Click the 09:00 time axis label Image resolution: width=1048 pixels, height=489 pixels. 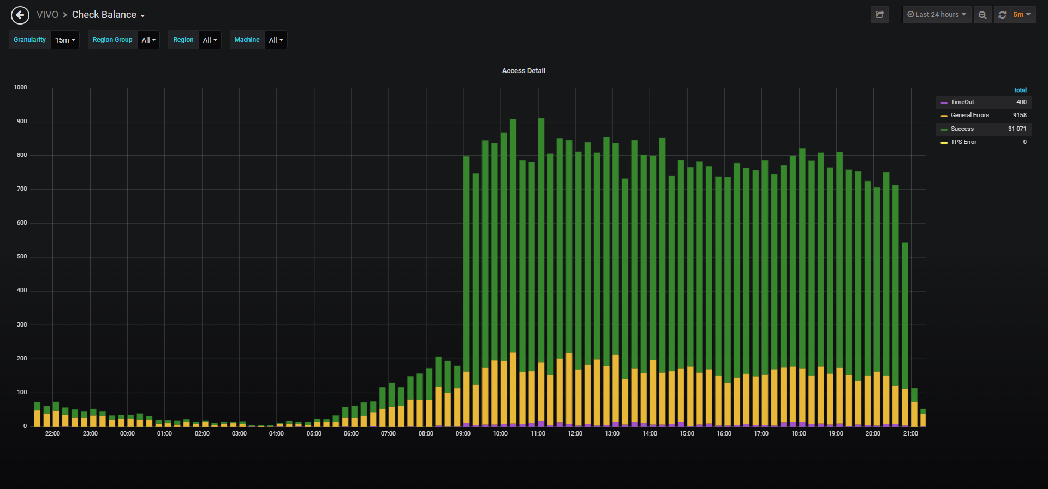pos(463,433)
